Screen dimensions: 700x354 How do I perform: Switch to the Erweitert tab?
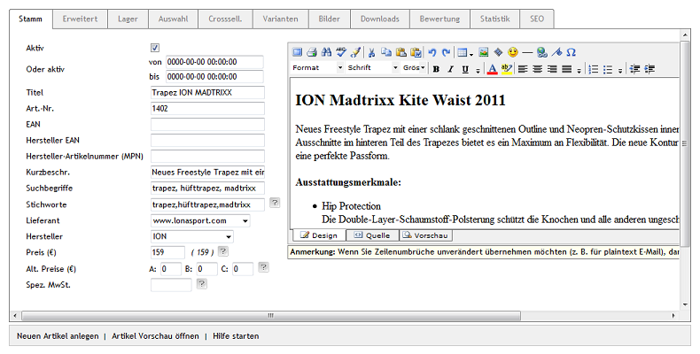point(81,19)
